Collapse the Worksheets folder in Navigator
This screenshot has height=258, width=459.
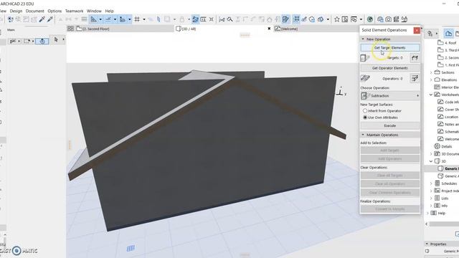tap(431, 95)
